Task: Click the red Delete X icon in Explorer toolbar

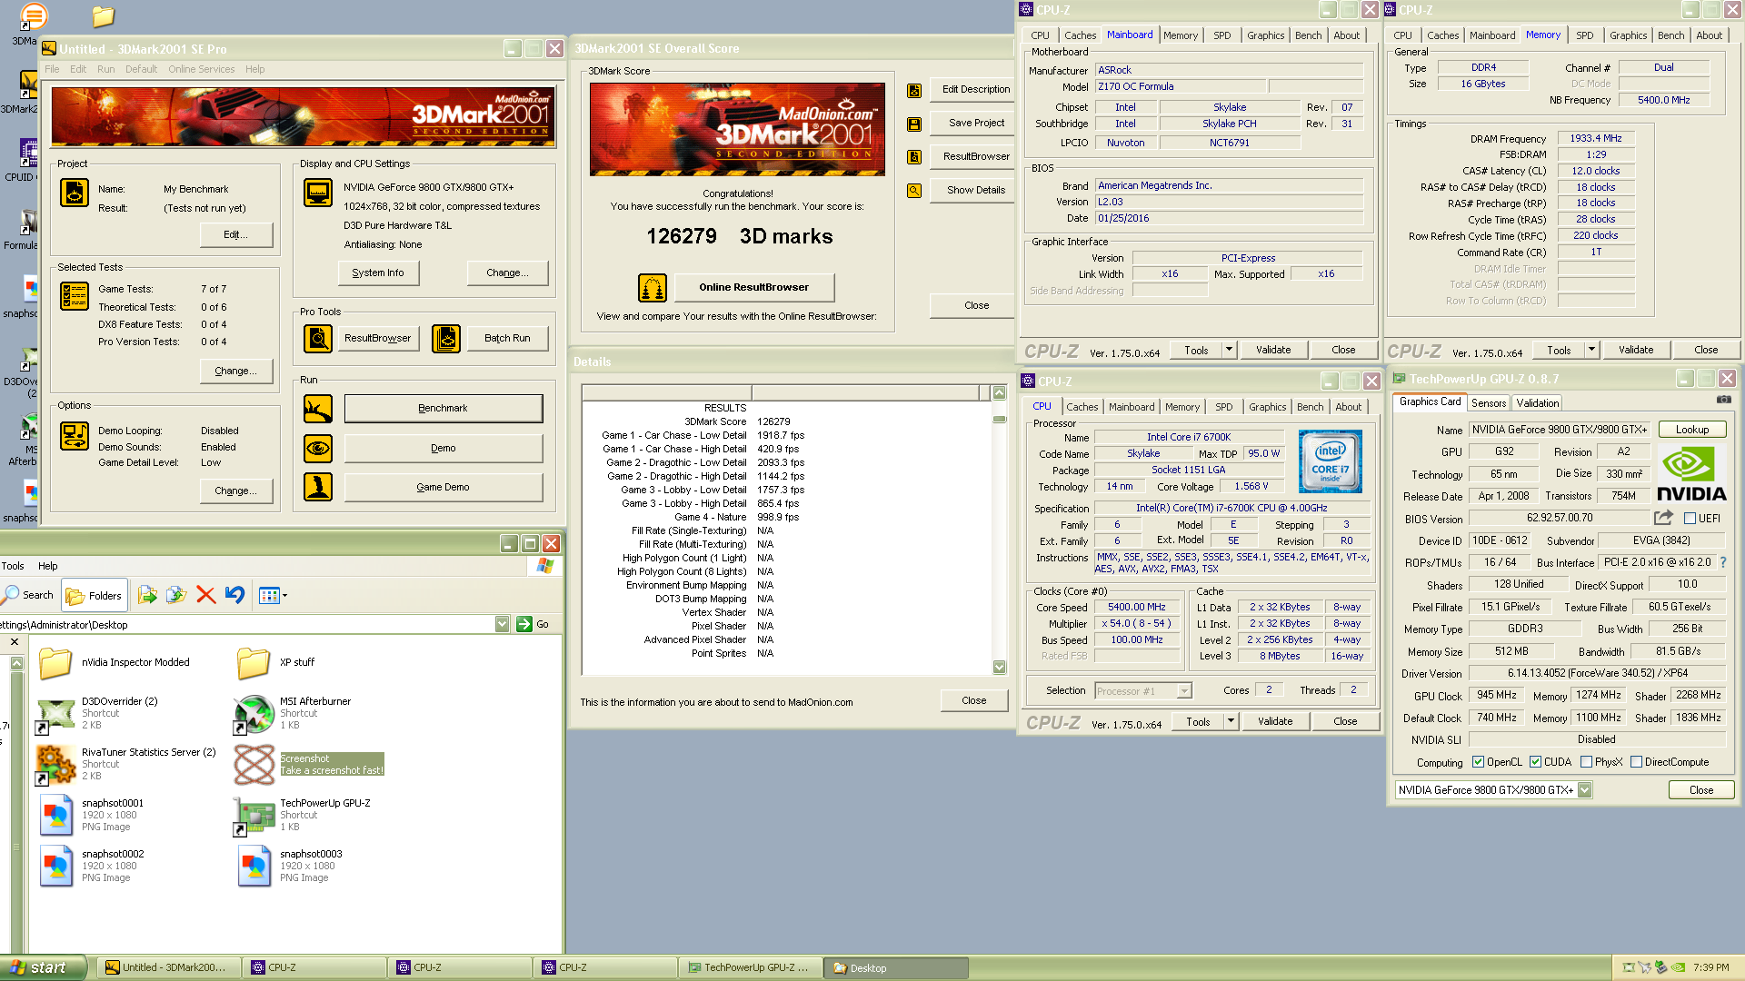Action: [205, 596]
